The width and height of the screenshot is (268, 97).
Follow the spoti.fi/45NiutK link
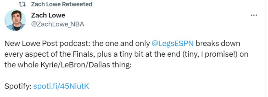click(61, 86)
